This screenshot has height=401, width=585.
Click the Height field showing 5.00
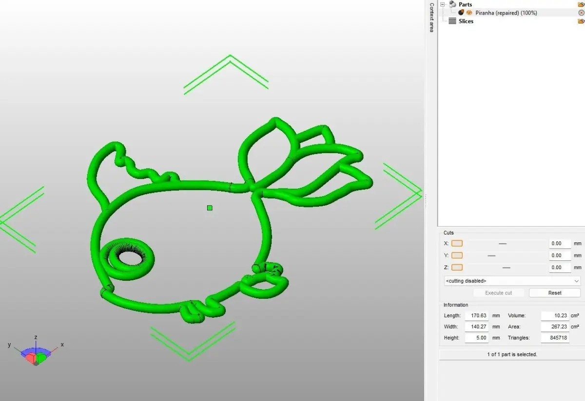point(477,338)
